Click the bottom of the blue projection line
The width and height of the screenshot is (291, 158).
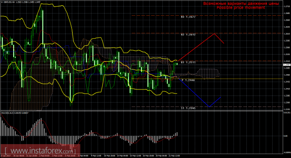click(x=209, y=106)
